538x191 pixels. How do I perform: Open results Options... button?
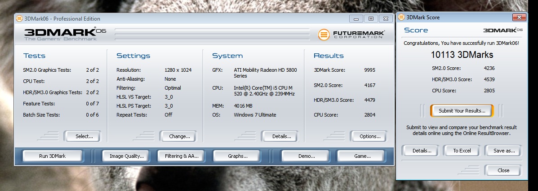point(368,136)
